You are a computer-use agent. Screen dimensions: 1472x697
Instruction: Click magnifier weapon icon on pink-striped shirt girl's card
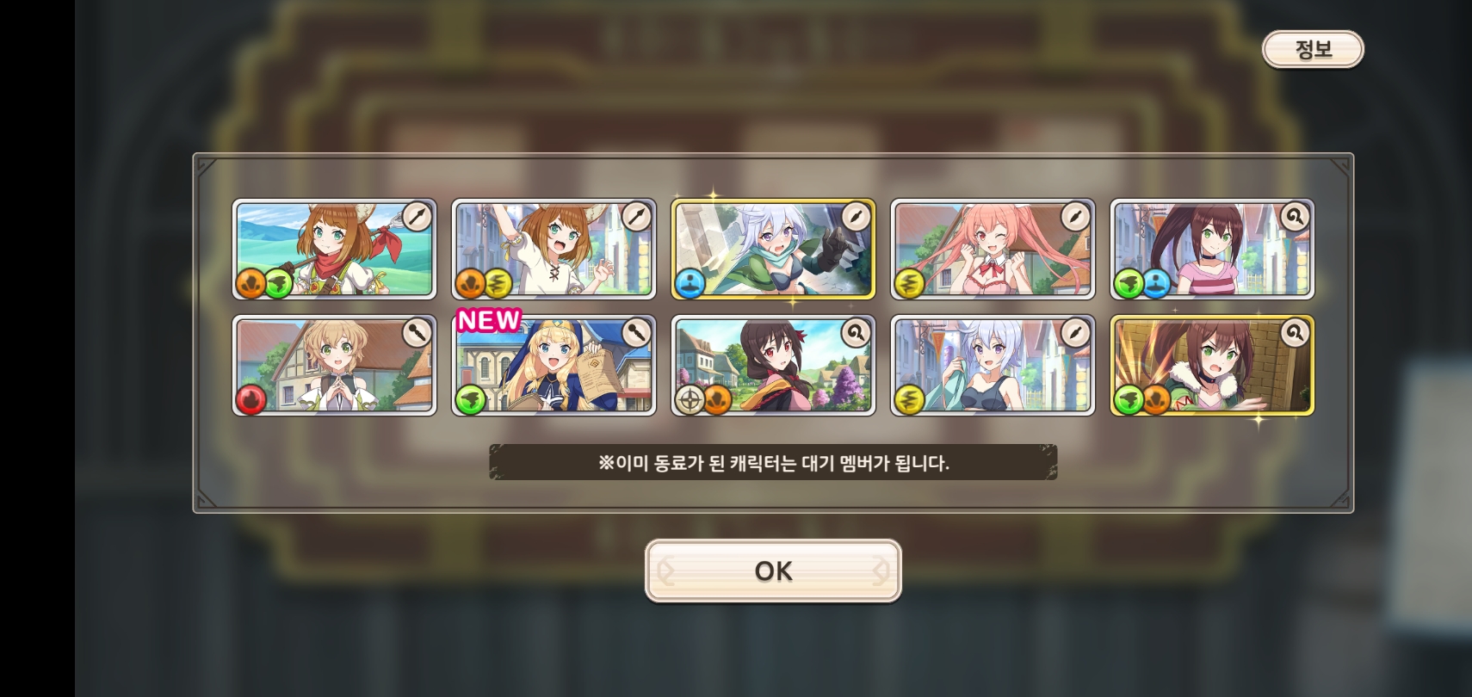pyautogui.click(x=1295, y=216)
